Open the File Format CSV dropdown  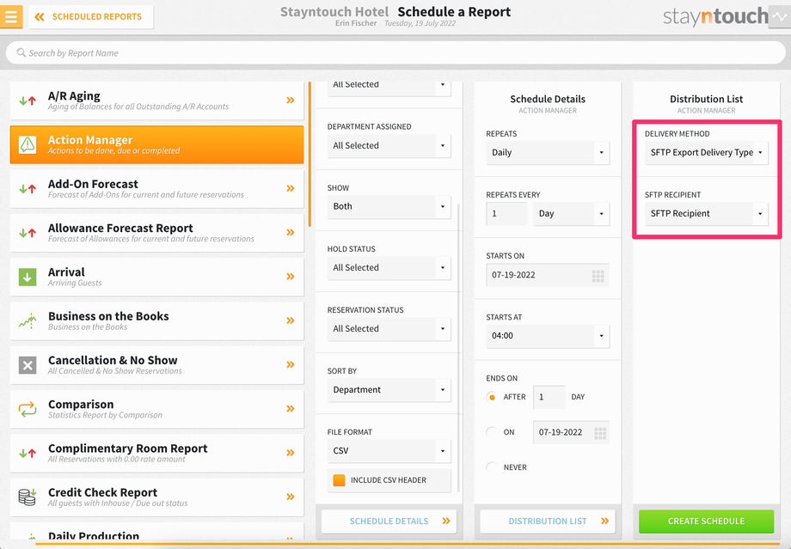(x=389, y=451)
